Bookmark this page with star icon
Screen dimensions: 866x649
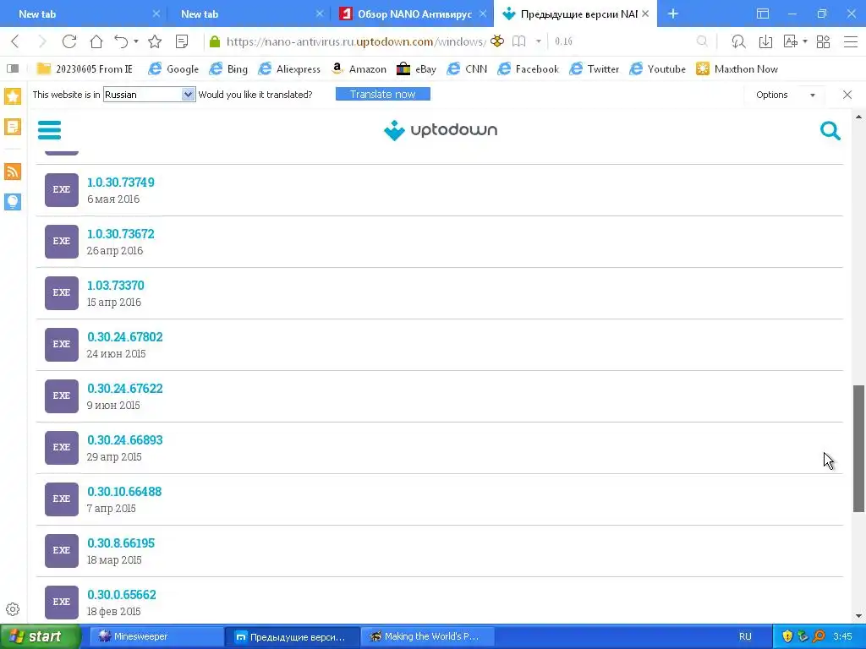[156, 41]
